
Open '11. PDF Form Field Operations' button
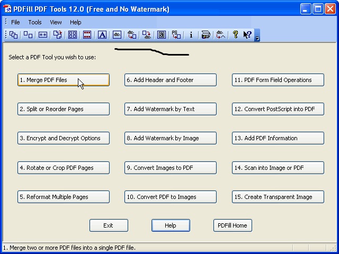click(x=278, y=80)
